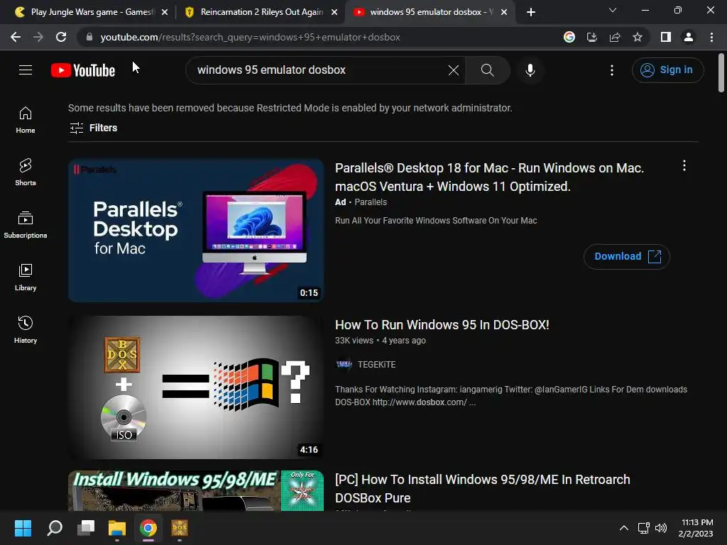Click the Sign in button

click(x=667, y=70)
